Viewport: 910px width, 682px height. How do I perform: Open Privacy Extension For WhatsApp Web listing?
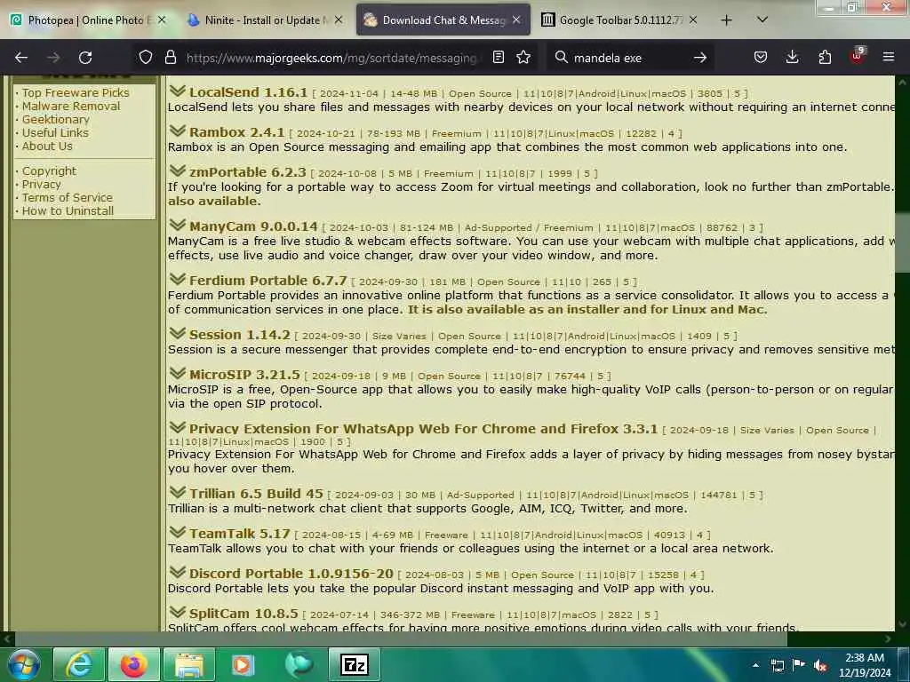423,429
